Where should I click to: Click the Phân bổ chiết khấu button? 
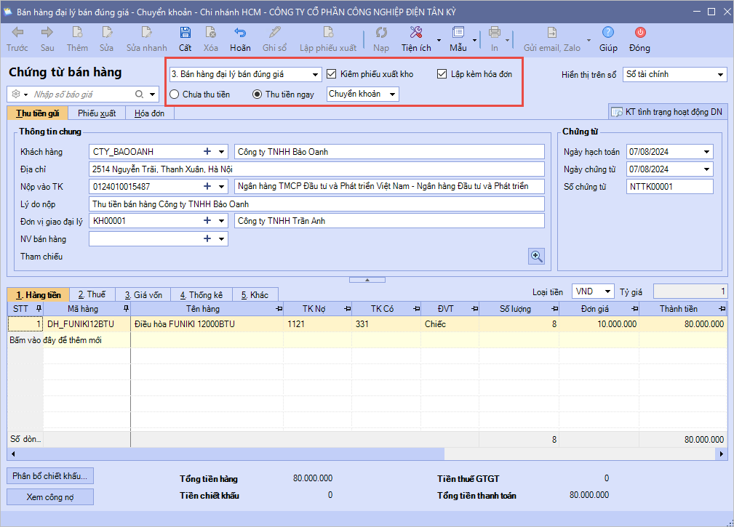[50, 476]
